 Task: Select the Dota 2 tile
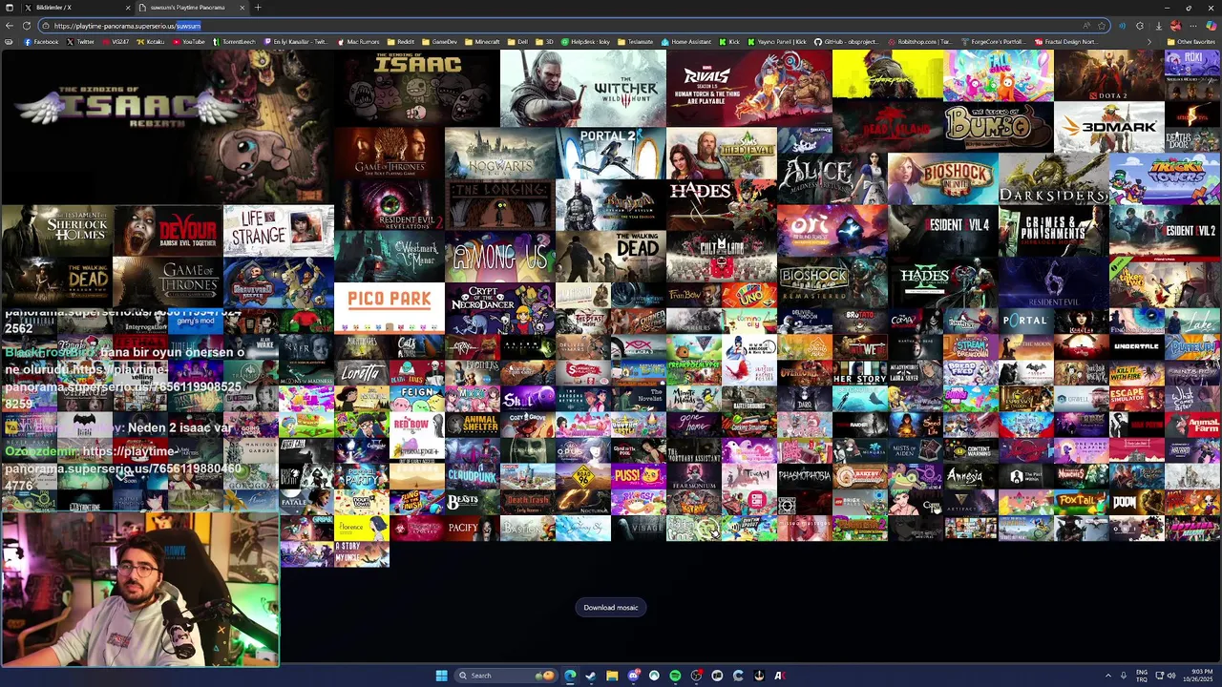(1109, 75)
